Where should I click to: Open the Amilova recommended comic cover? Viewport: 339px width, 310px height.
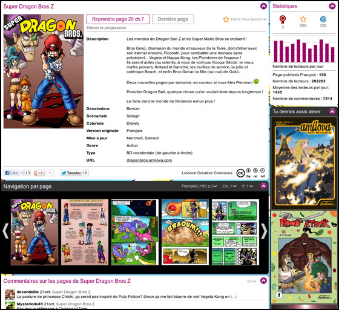[x=304, y=163]
